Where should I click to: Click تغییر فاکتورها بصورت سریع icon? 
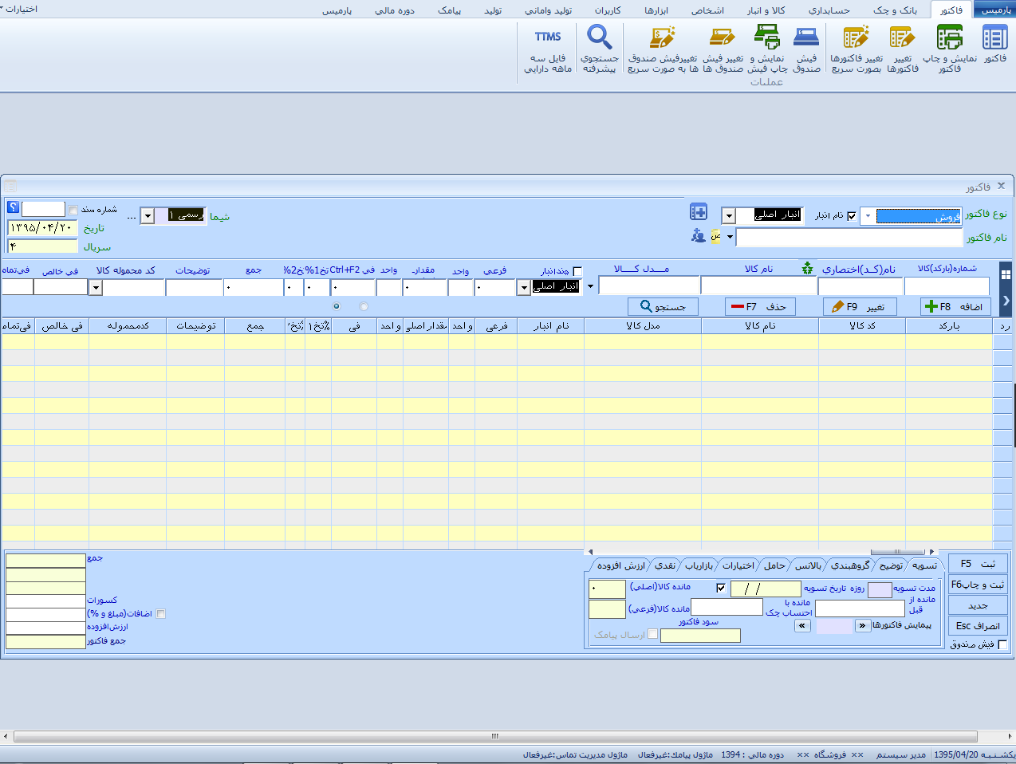point(857,48)
